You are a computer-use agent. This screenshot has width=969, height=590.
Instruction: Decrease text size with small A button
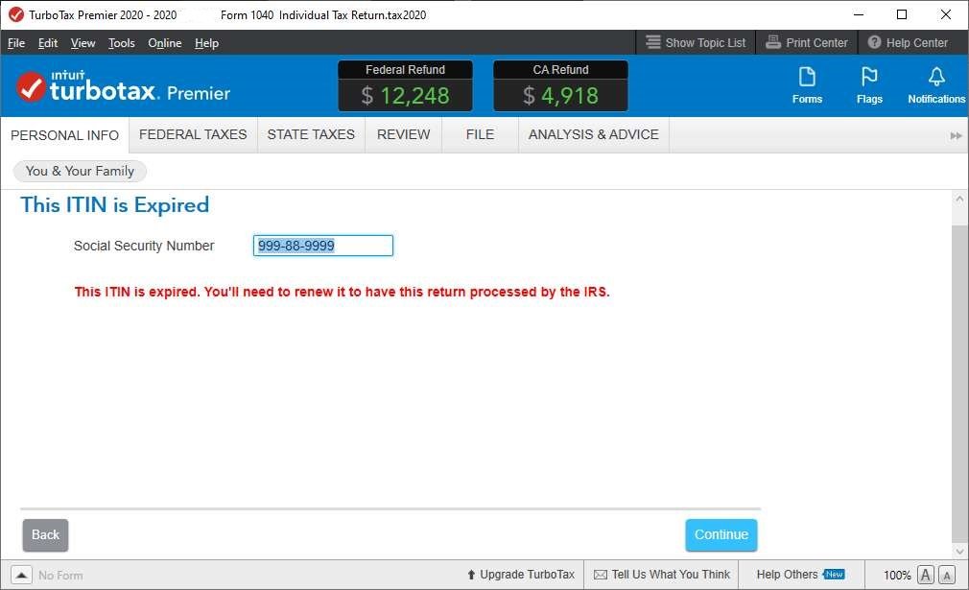(947, 576)
